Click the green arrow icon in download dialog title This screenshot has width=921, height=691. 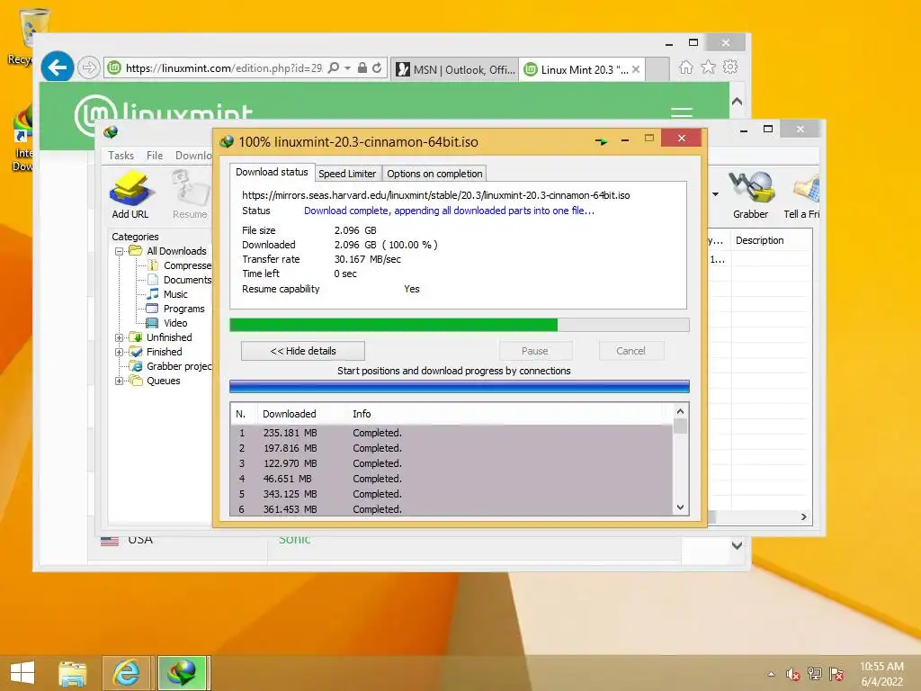pos(601,141)
